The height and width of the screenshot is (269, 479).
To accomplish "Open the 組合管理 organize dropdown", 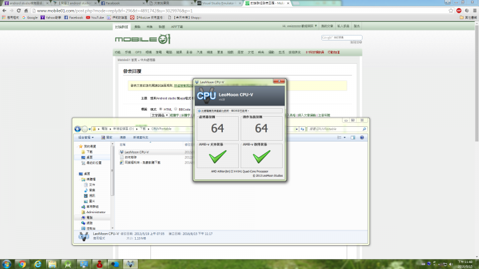I will tap(86, 137).
